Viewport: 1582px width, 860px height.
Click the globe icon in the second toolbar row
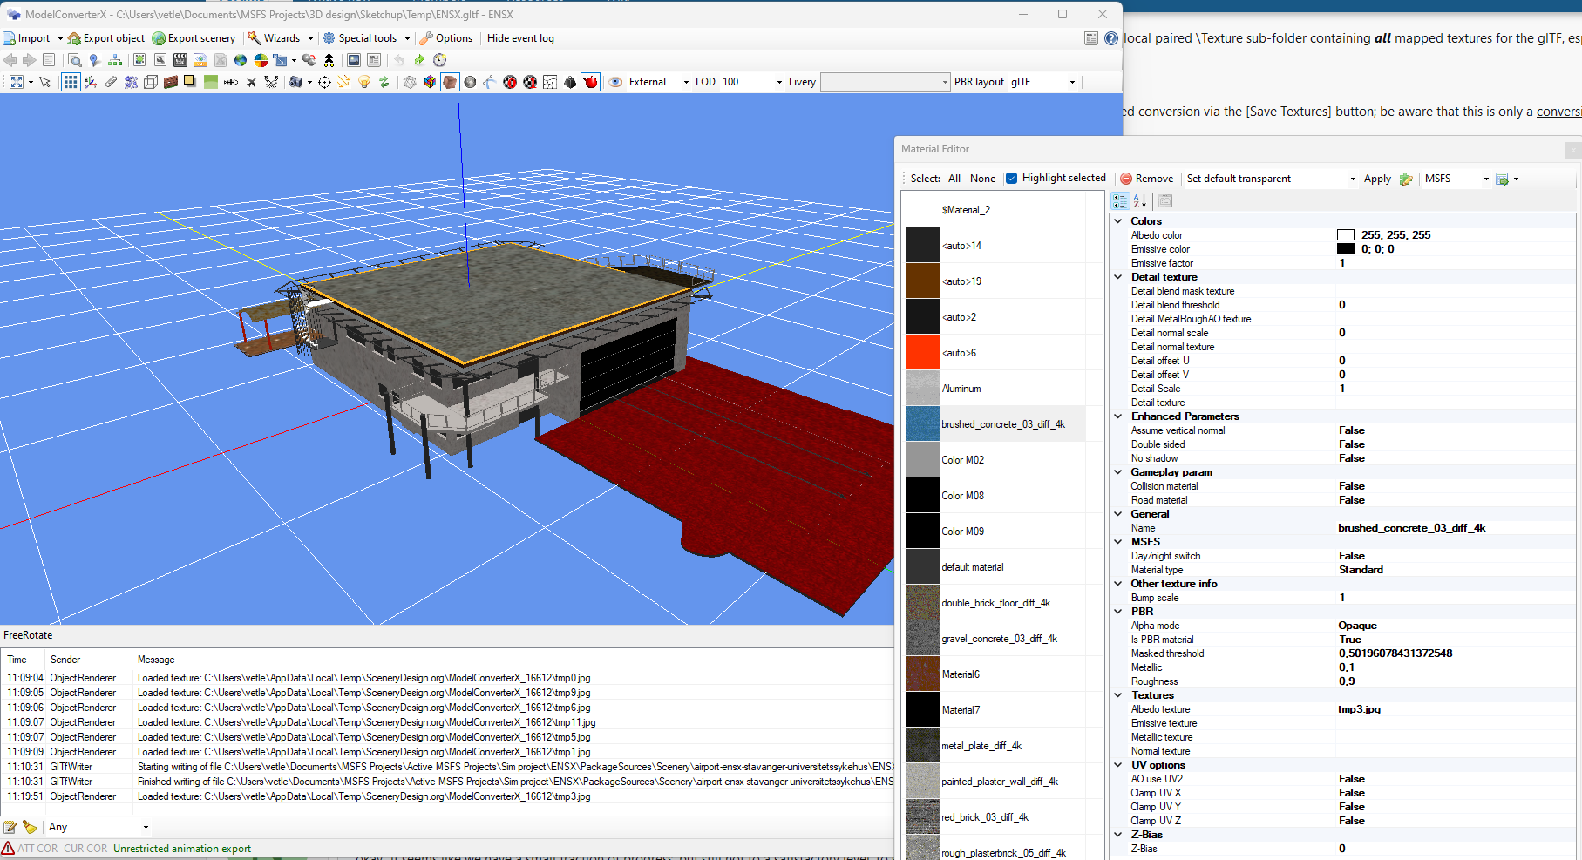click(241, 60)
